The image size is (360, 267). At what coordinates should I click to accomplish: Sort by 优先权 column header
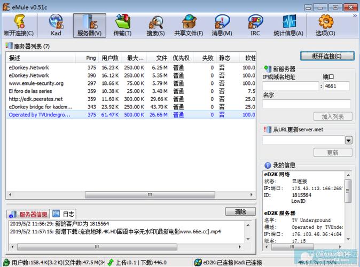(x=182, y=58)
